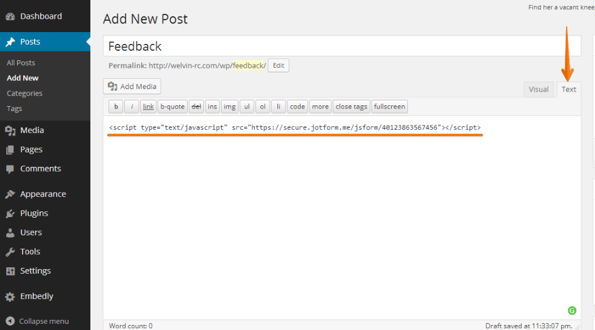Image resolution: width=595 pixels, height=330 pixels.
Task: Insert a b-quote tag from toolbar
Action: click(172, 107)
